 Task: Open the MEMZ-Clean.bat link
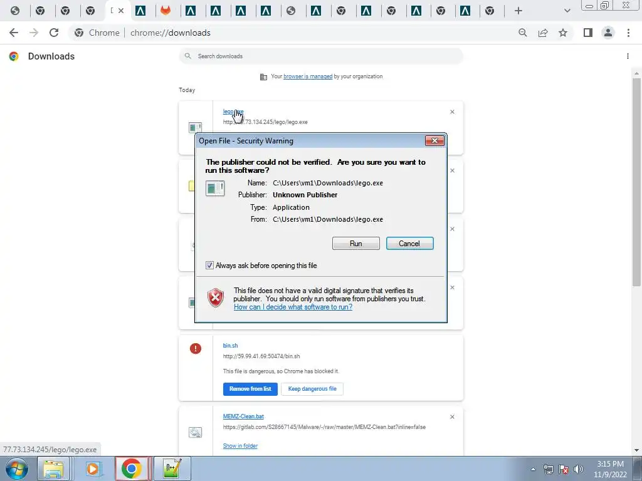click(243, 416)
